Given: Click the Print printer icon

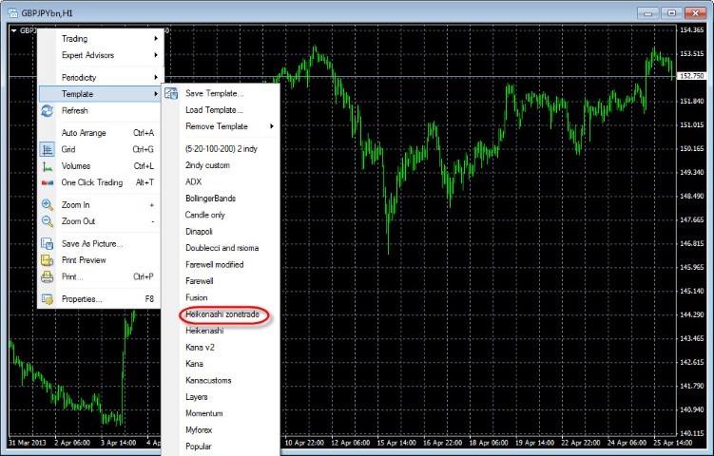Looking at the screenshot, I should coord(47,276).
